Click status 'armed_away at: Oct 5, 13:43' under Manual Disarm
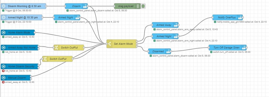This screenshot has width=269, height=97. click(19, 82)
